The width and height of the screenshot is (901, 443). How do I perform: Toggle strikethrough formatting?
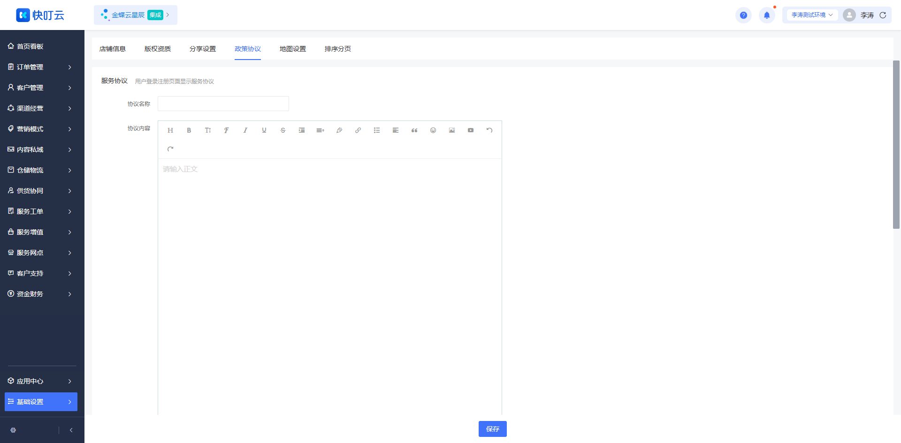pyautogui.click(x=283, y=130)
